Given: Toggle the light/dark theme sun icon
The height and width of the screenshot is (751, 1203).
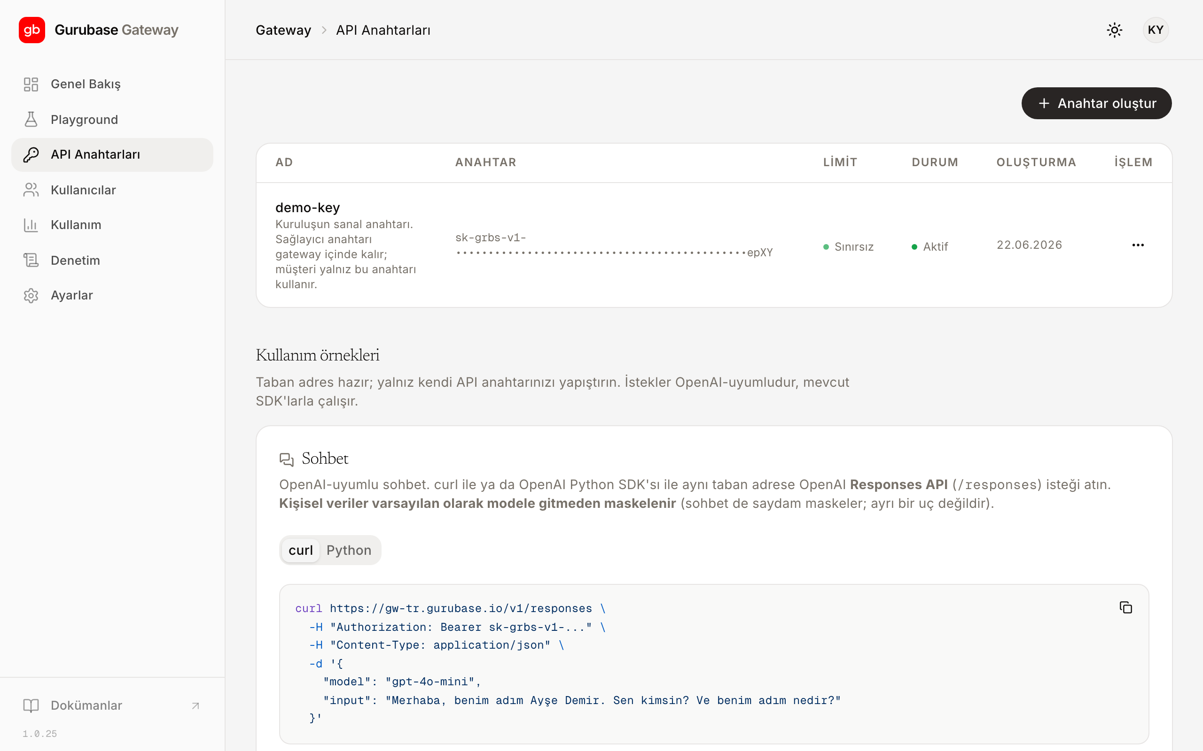Looking at the screenshot, I should pos(1115,30).
